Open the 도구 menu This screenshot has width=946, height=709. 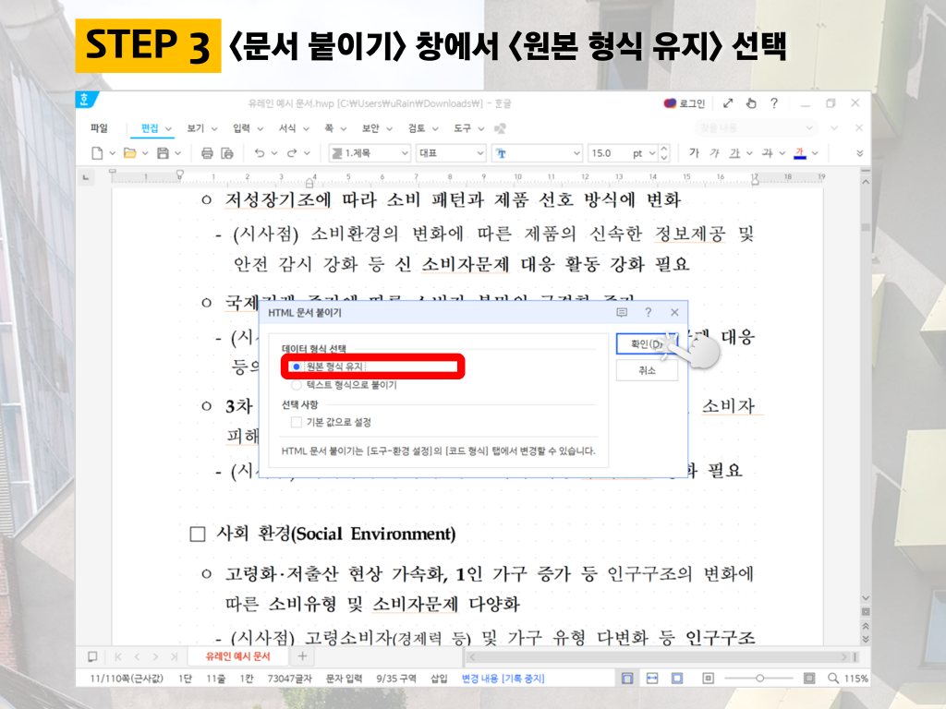pyautogui.click(x=462, y=127)
